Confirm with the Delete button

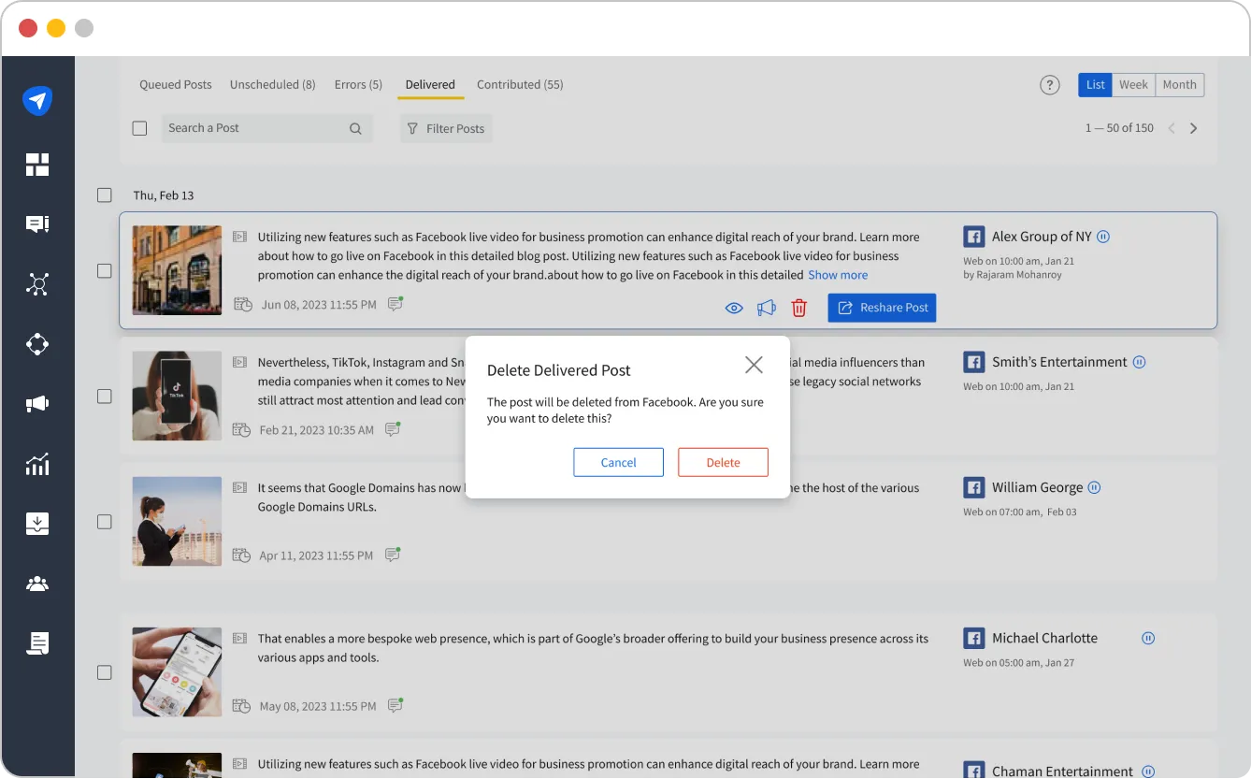coord(723,462)
